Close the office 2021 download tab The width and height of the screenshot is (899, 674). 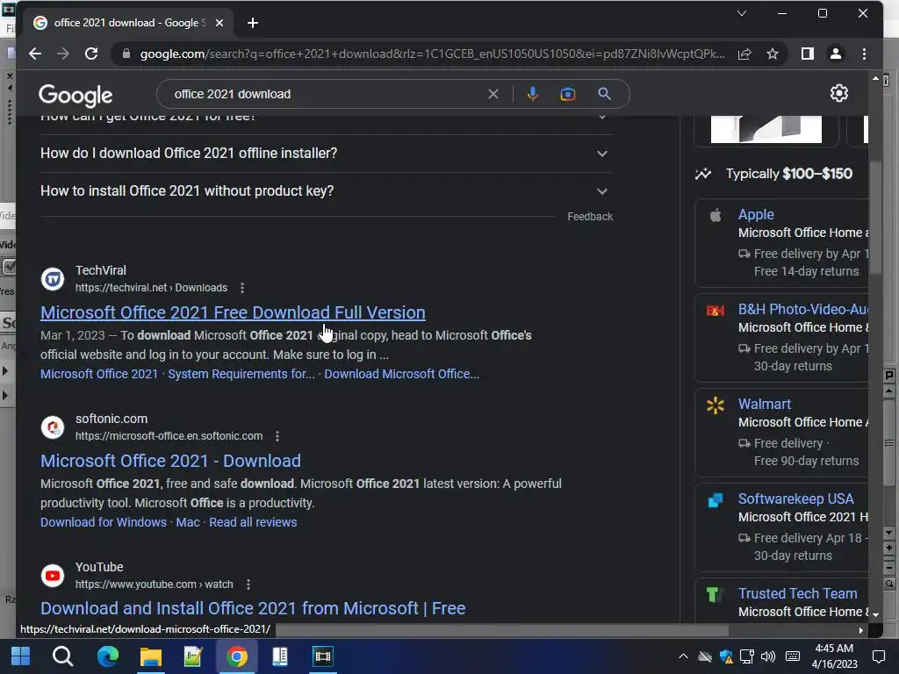point(219,23)
